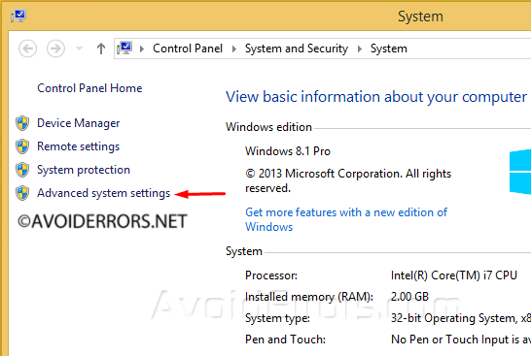Expand the chevron before Control Panel breadcrumb

point(142,49)
